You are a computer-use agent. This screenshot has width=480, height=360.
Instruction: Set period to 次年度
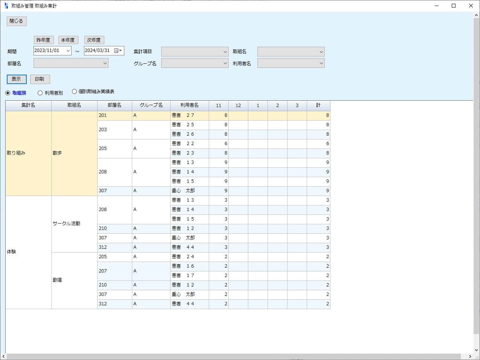[x=94, y=40]
